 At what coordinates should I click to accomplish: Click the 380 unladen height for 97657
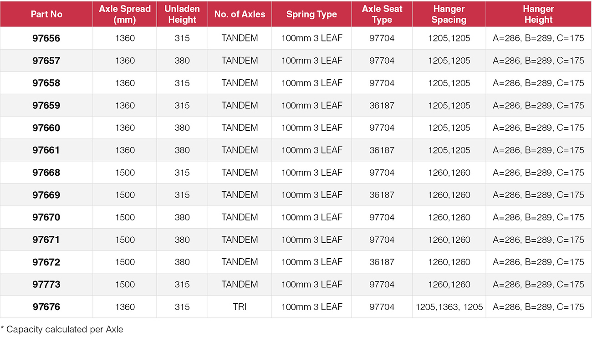point(182,61)
